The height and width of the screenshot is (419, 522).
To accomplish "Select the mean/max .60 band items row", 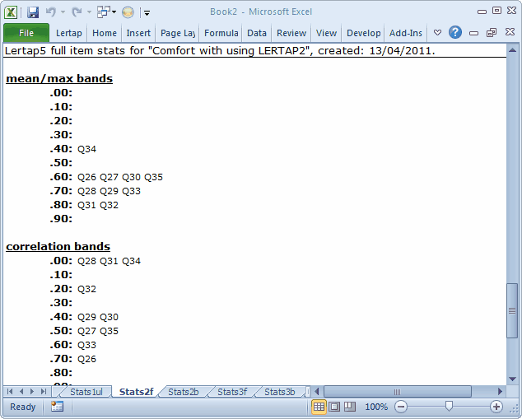I will [120, 177].
